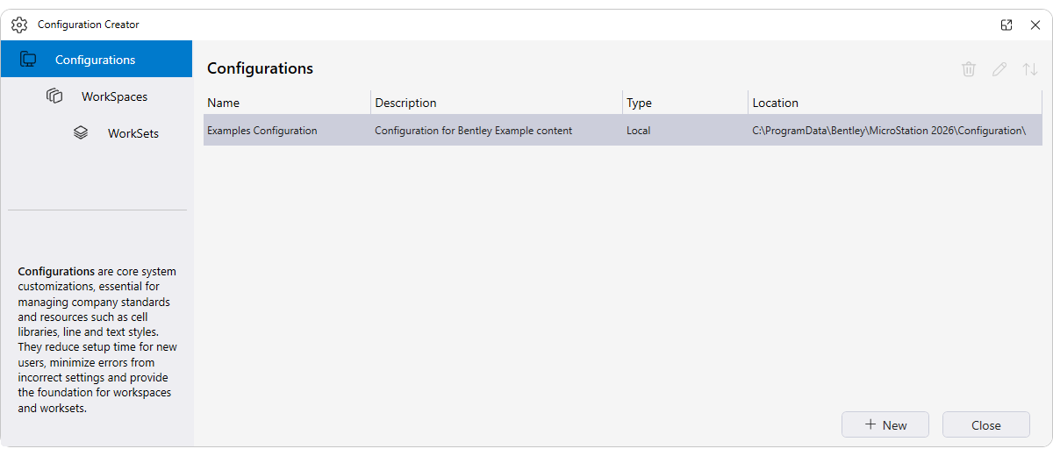Select the Configurations navigation item label
The width and height of the screenshot is (1053, 456).
(95, 60)
